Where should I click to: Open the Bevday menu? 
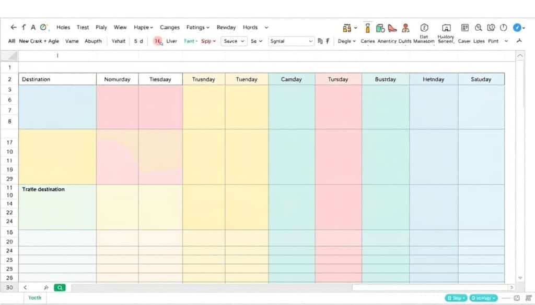coord(226,27)
